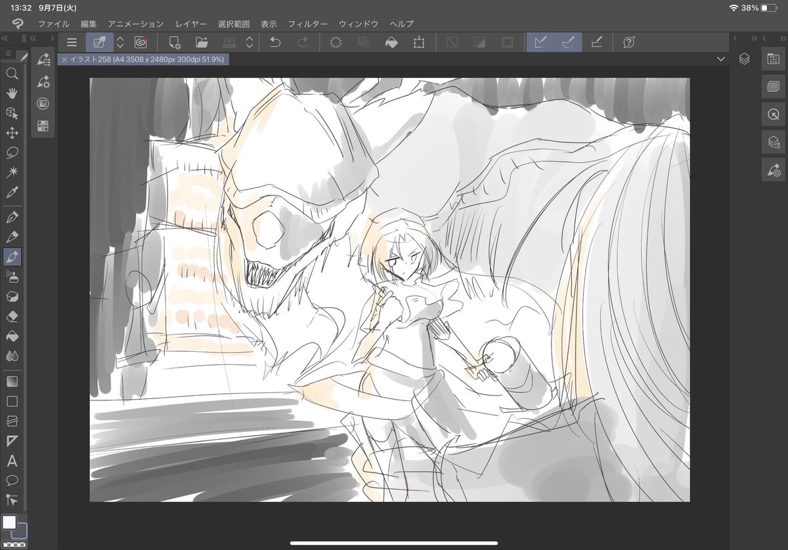Click the Clear layer icon

pos(336,42)
